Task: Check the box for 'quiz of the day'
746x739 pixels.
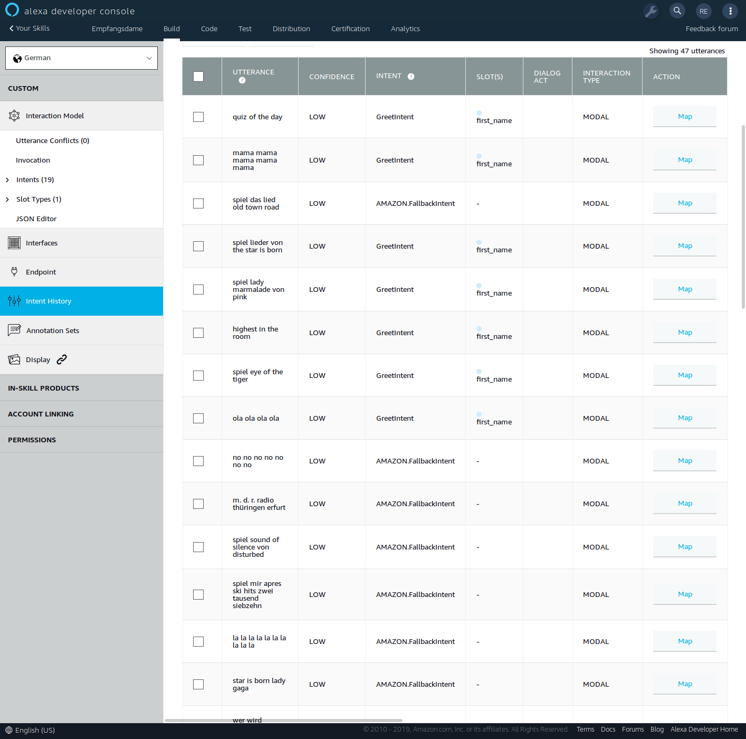Action: click(x=198, y=117)
